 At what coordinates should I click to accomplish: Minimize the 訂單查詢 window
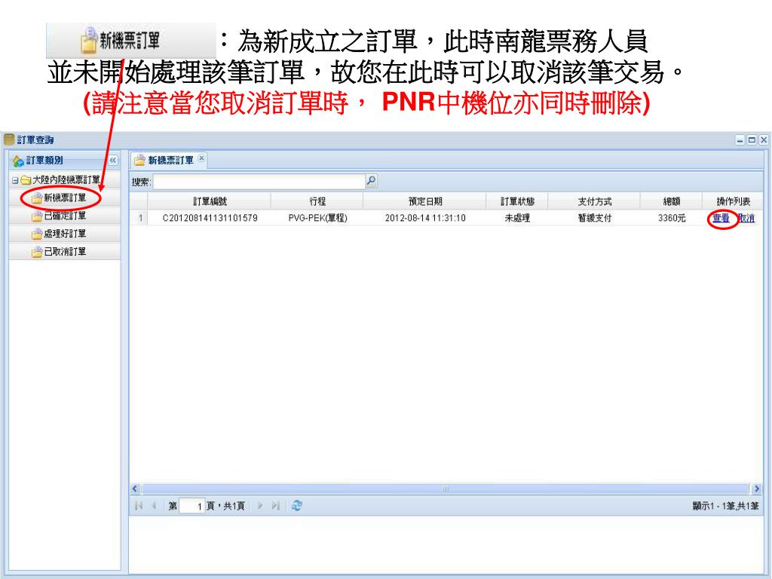pos(740,140)
